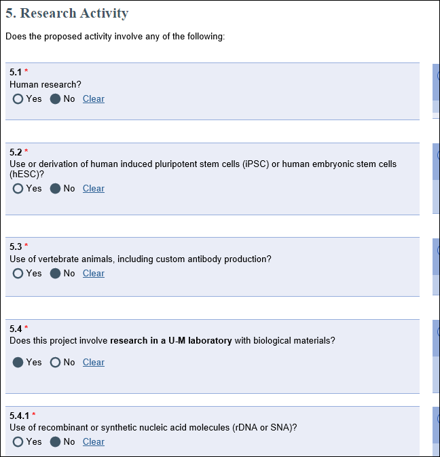This screenshot has width=440, height=457.
Task: Clear the vertebrate animals answer
Action: click(x=94, y=274)
